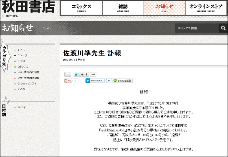Click the article title 佐渡川準先生 訃報
The height and width of the screenshot is (157, 228).
click(x=92, y=53)
